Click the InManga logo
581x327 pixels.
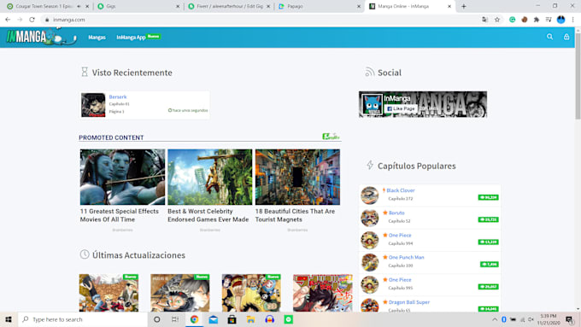coord(42,37)
